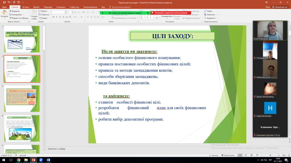Open File Explorer from the taskbar
Viewport: 291px width, 163px height.
pos(26,160)
